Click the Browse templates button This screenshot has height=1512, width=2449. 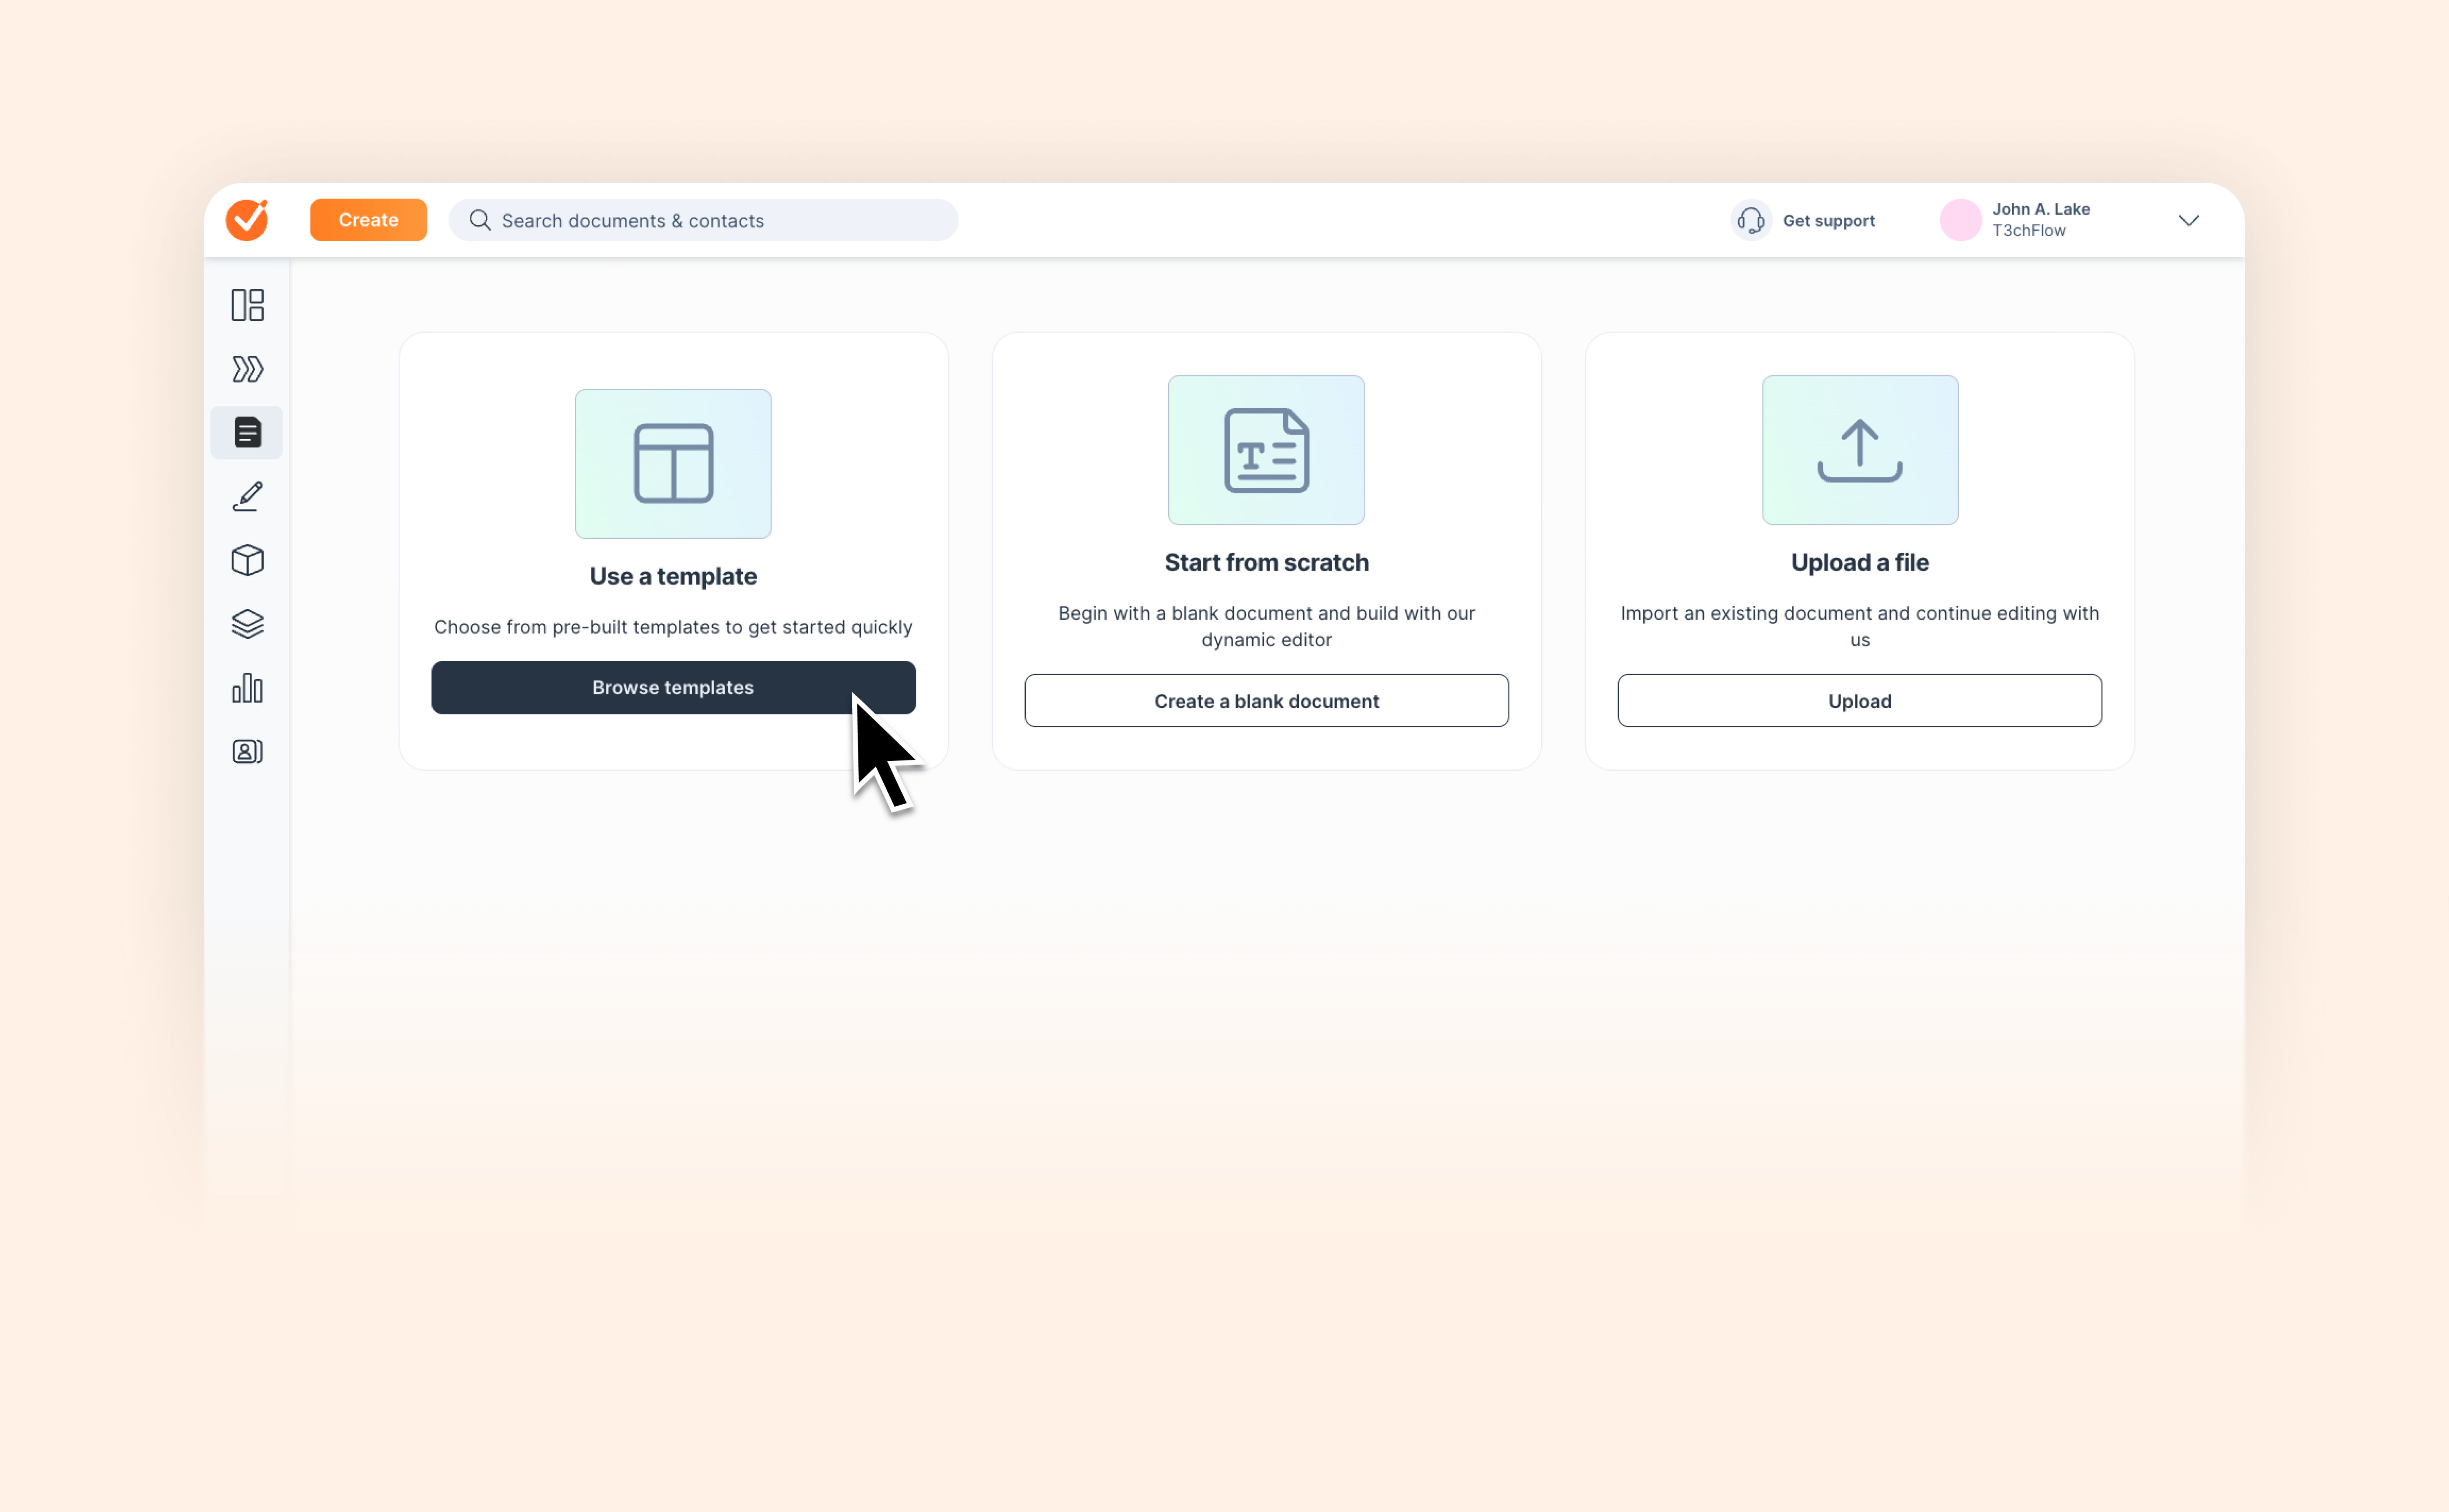pos(673,687)
